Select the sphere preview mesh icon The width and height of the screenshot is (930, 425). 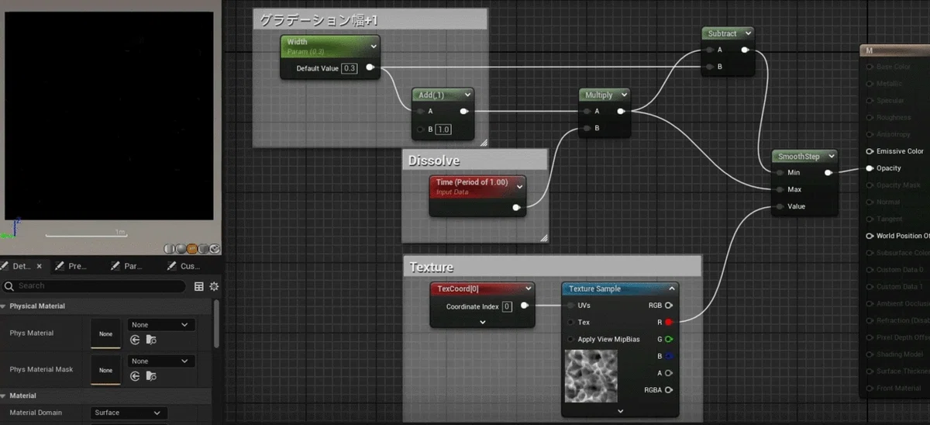click(x=181, y=249)
